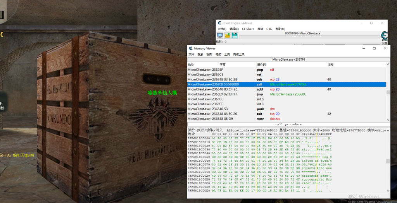Click the 00001098-MicroClient.exe process label
Image resolution: width=397 pixels, height=203 pixels.
click(302, 33)
